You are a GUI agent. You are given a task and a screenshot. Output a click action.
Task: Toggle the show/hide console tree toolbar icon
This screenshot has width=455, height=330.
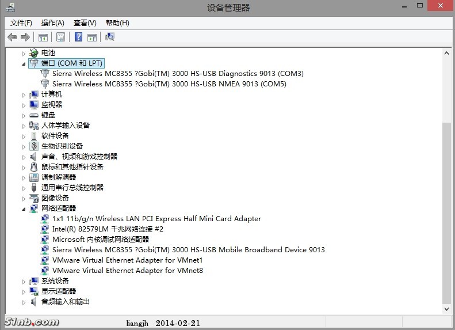[x=43, y=37]
